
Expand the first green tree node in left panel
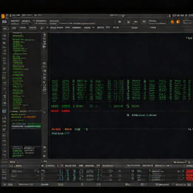tap(18, 36)
